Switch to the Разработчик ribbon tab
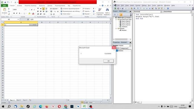The height and width of the screenshot is (109, 194). pos(77,5)
